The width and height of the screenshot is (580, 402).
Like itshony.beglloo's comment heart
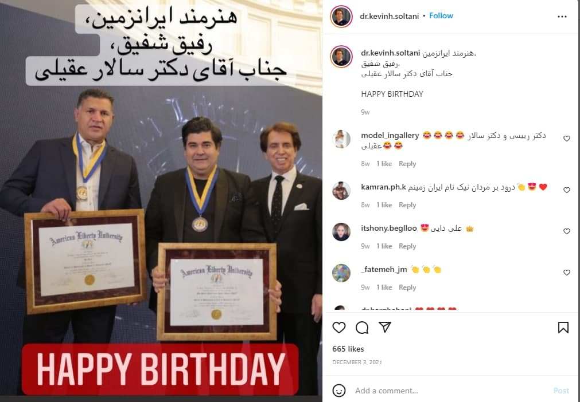pos(567,231)
